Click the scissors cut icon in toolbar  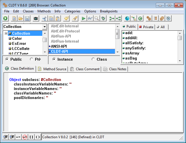click(44, 18)
